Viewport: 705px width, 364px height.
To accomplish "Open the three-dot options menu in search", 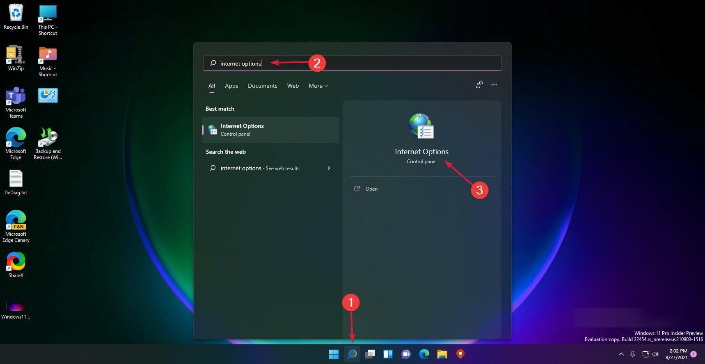I will pyautogui.click(x=494, y=85).
